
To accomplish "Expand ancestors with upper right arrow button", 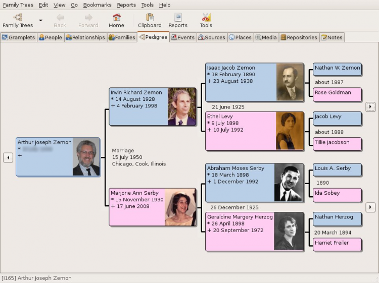I will tap(370, 107).
